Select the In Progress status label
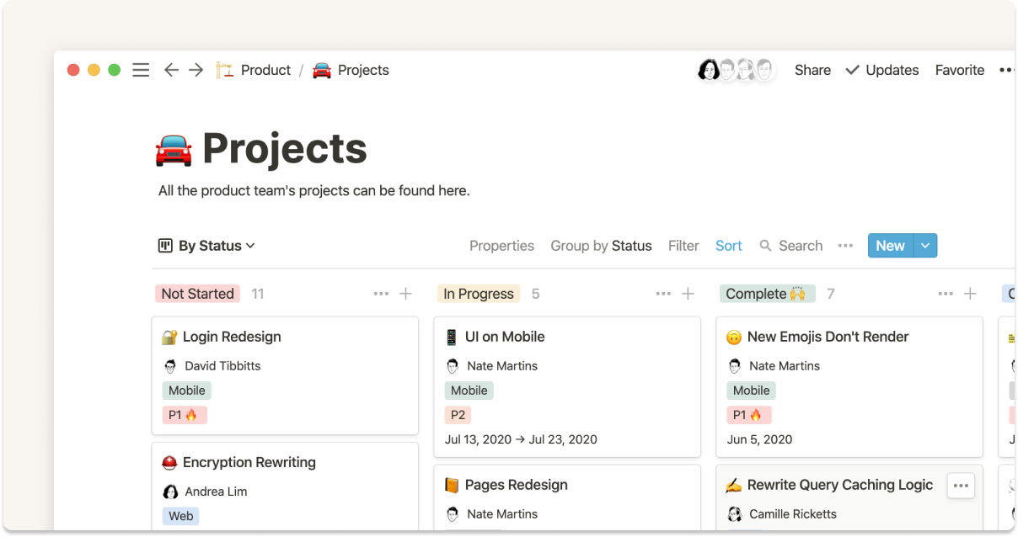Screen dimensions: 1018x537 point(479,294)
